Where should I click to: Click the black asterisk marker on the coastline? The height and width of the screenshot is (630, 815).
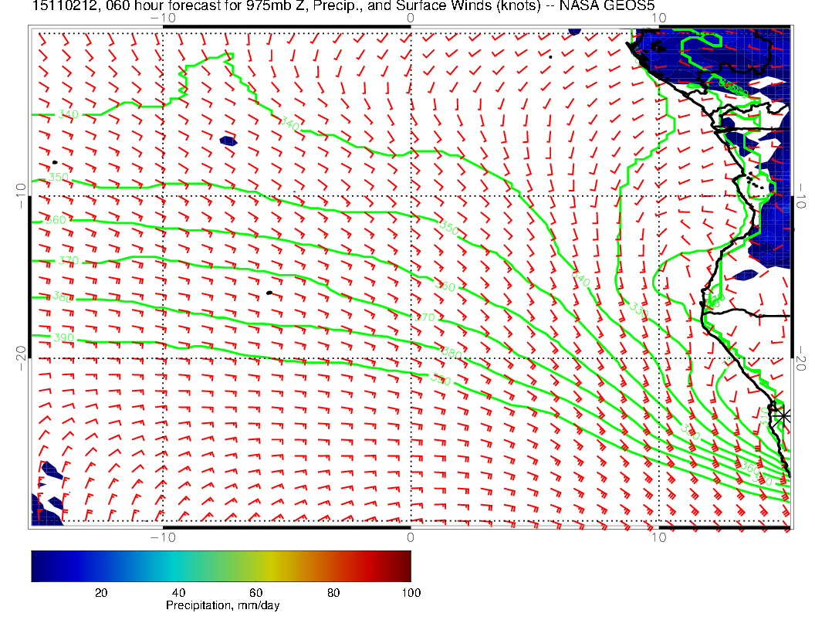[782, 416]
